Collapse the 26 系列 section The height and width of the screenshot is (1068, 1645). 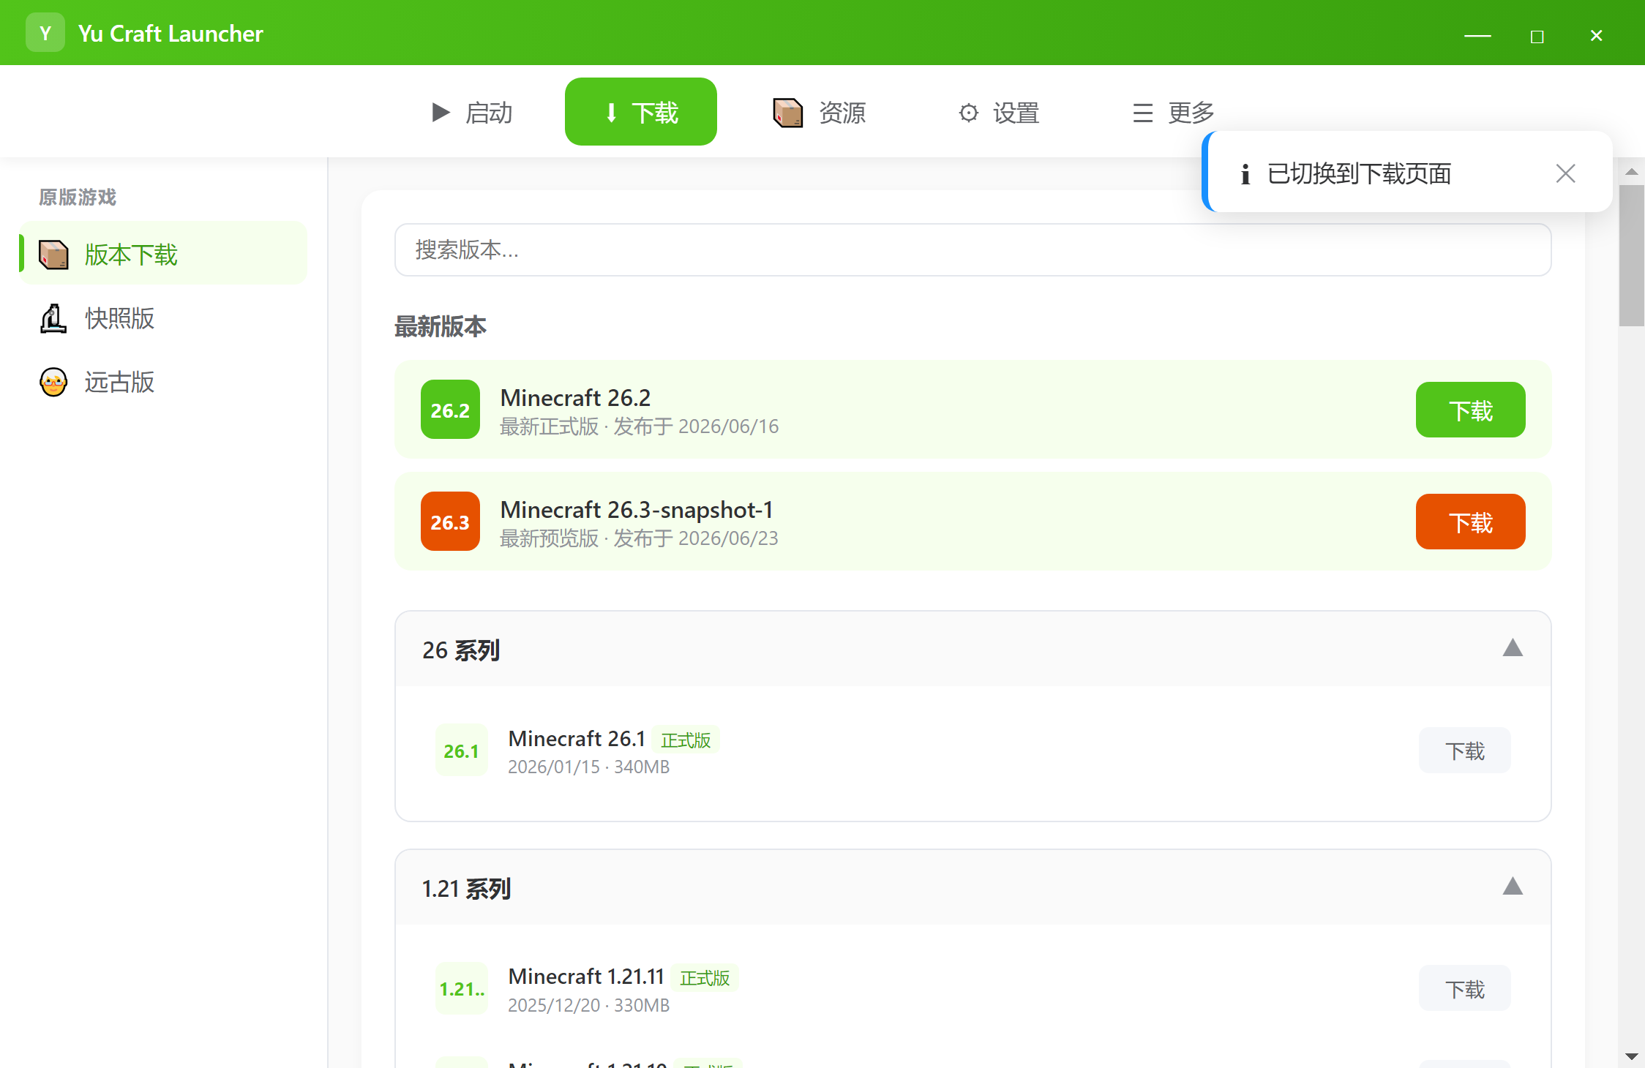[1513, 648]
